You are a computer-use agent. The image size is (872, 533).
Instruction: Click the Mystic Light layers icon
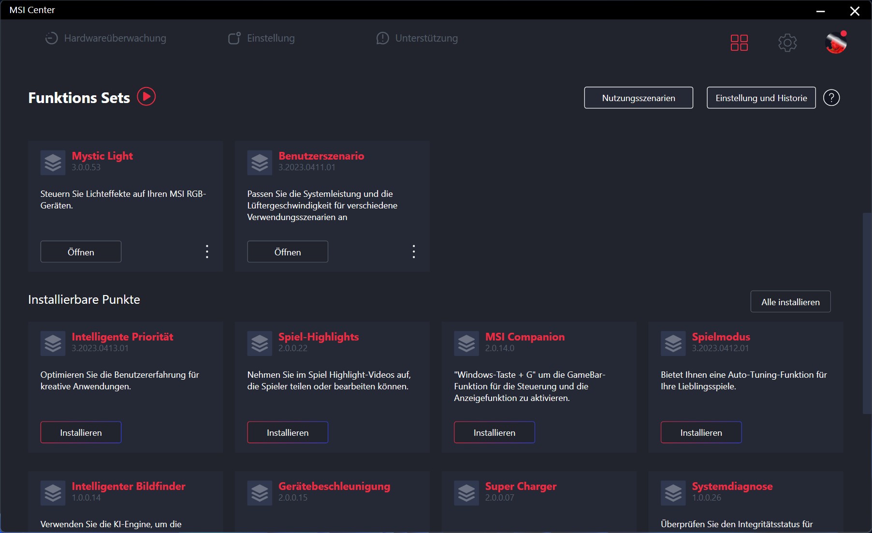tap(53, 163)
